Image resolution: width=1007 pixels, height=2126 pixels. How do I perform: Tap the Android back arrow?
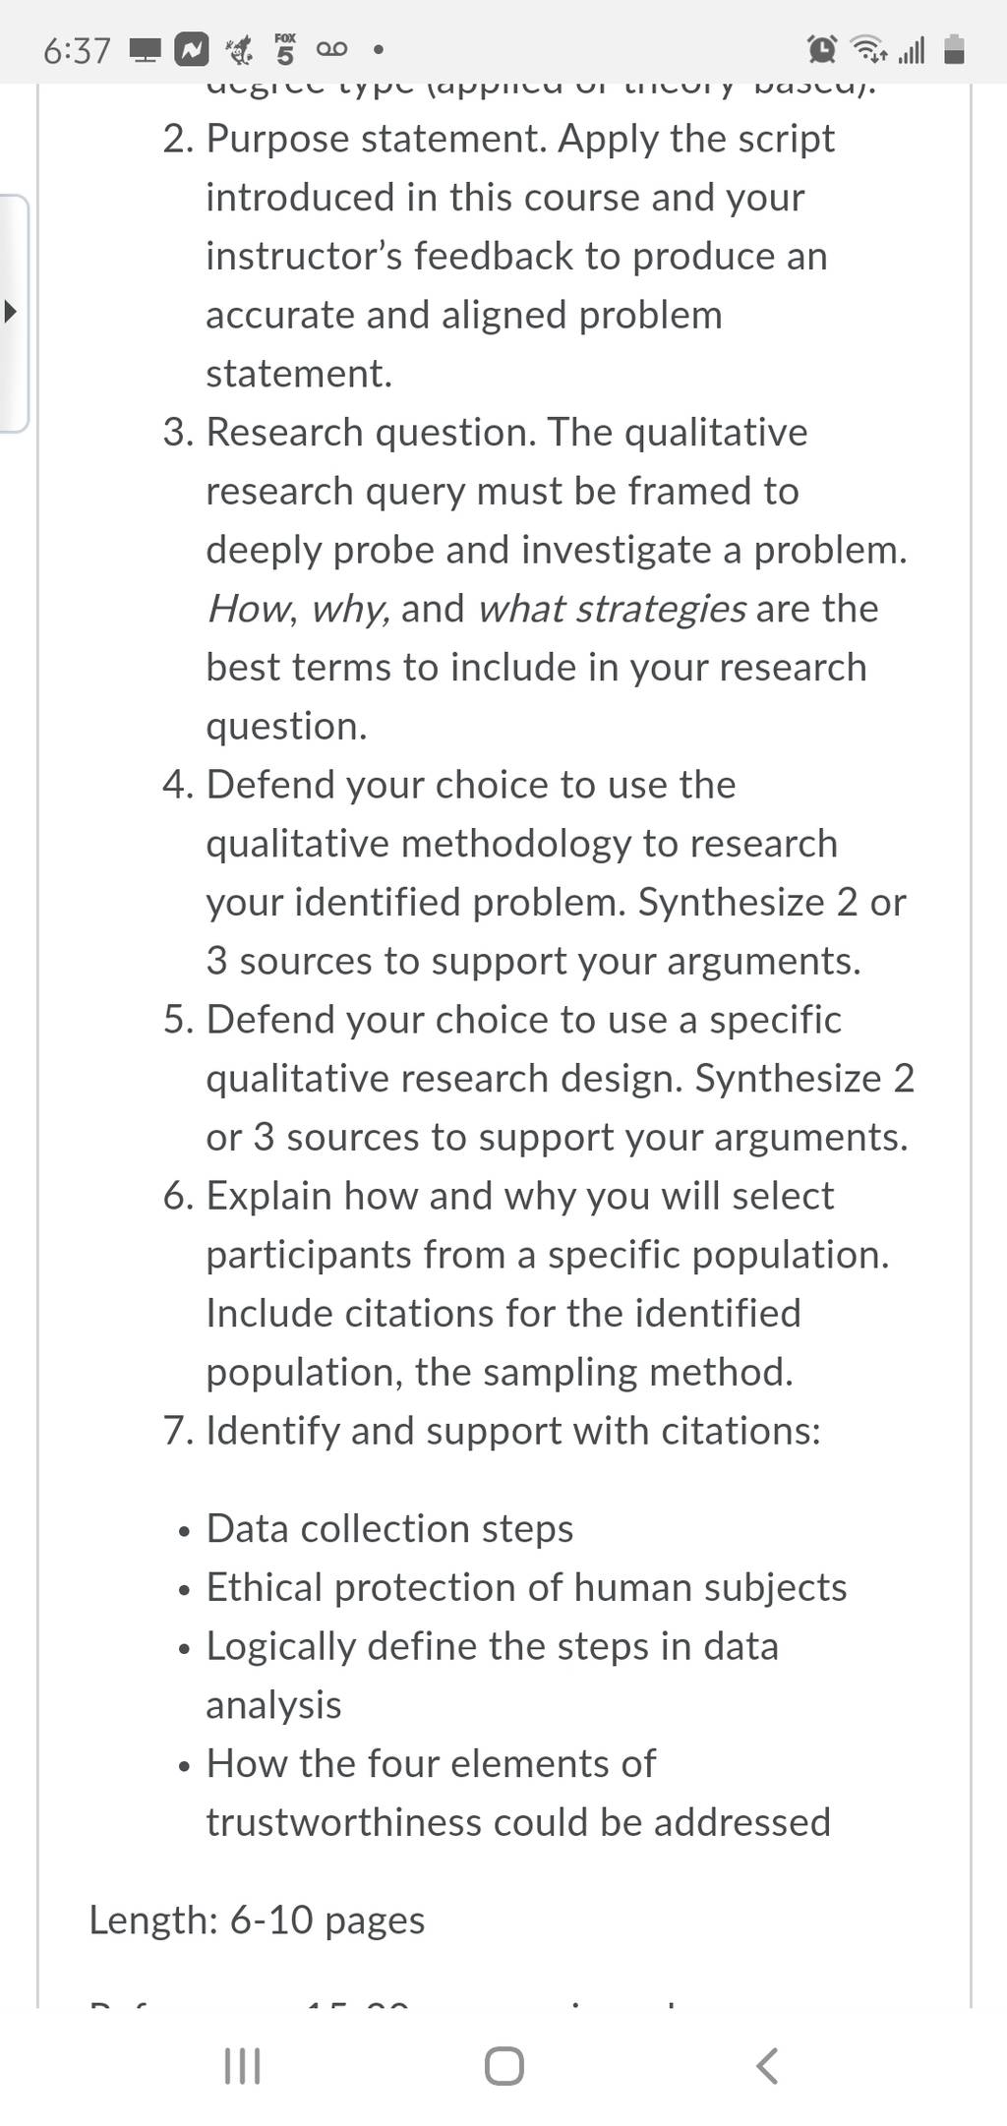click(767, 2065)
